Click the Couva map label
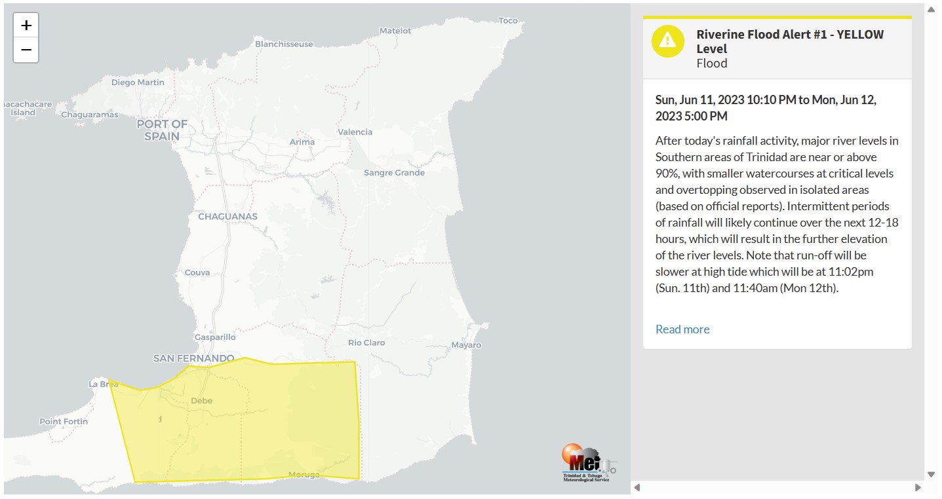 tap(197, 272)
